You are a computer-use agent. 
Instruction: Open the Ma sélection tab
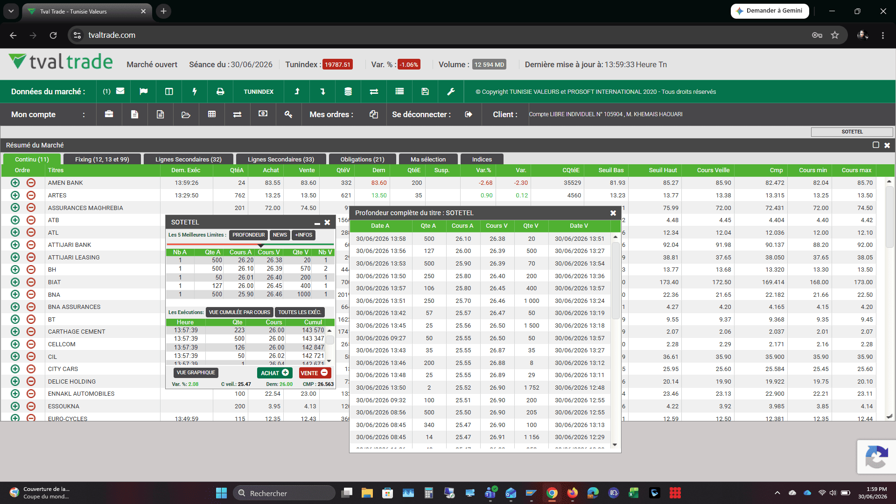click(x=428, y=159)
